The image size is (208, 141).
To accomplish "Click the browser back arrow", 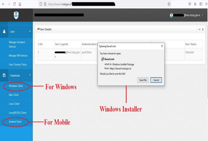I will (3, 4).
